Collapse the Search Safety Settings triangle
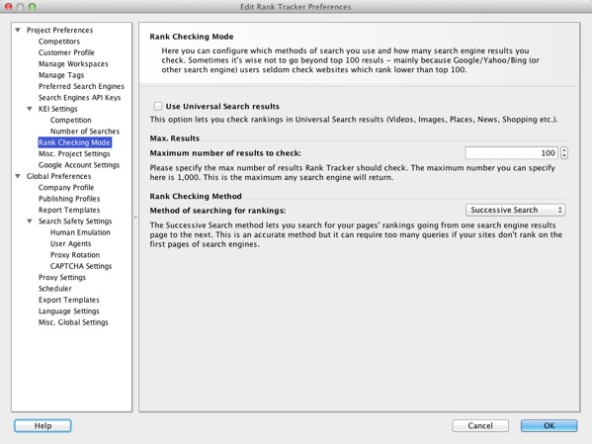 pos(30,222)
